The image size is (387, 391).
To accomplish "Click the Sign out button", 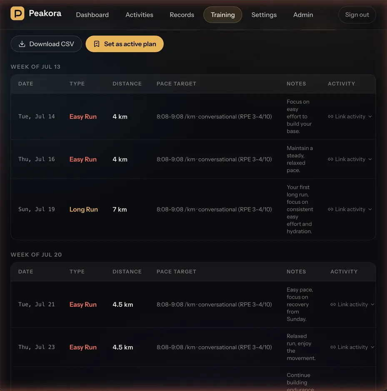I will pyautogui.click(x=357, y=15).
